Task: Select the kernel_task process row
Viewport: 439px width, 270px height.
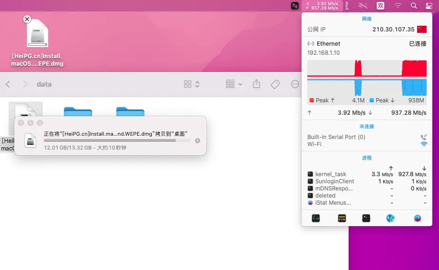Action: coord(367,174)
